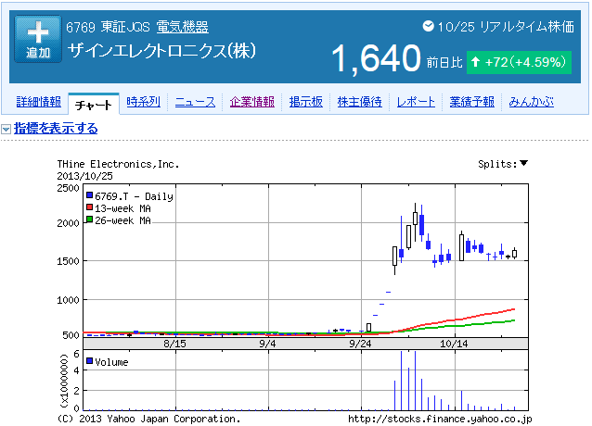Click the red 13-week MA legend swatch

pyautogui.click(x=89, y=207)
